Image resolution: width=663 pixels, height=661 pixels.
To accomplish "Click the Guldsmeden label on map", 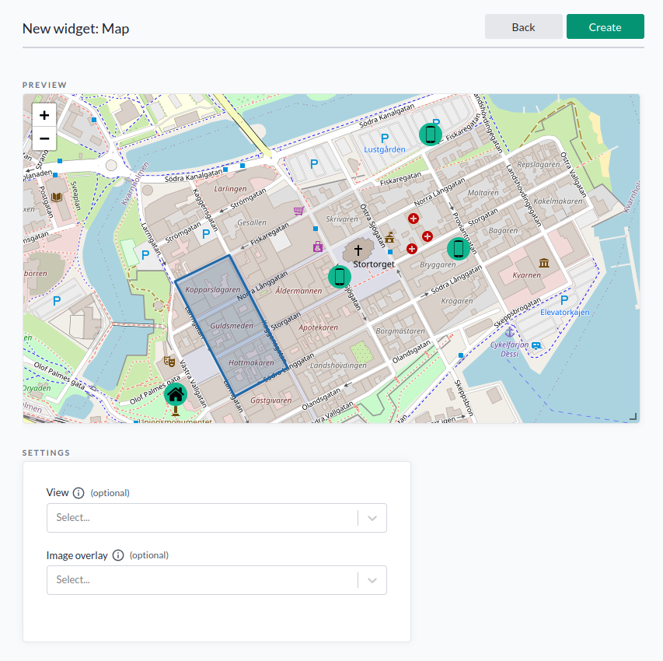I will pos(232,326).
